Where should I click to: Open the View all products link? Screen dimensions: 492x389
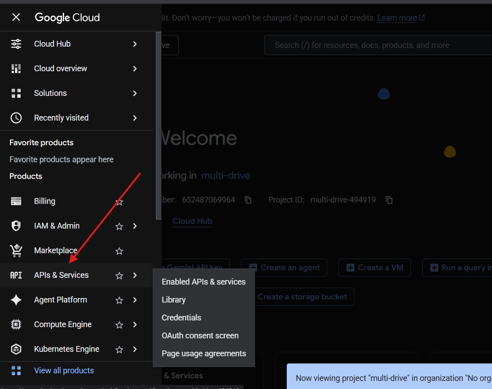coord(64,371)
